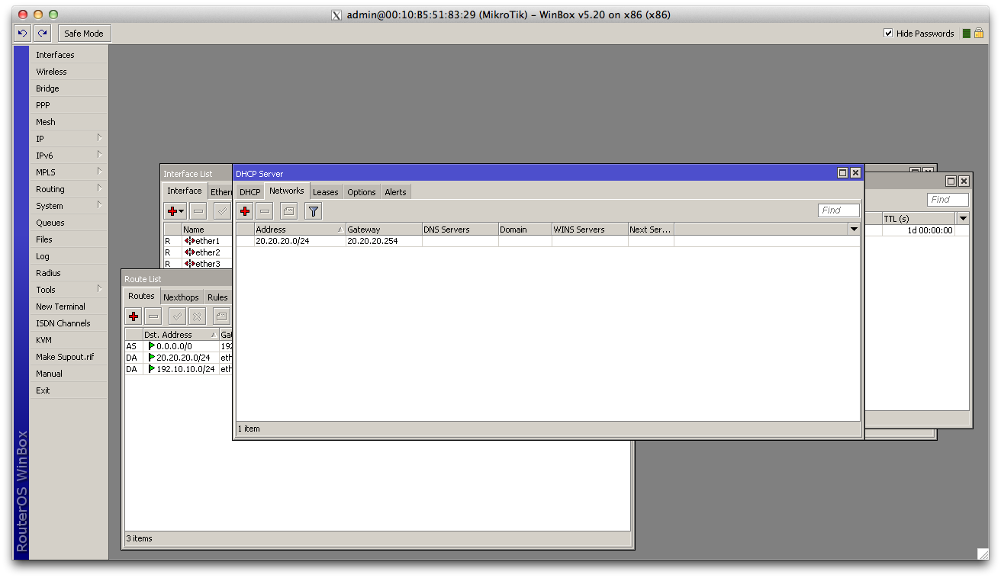Expand the IP submenu in sidebar
The width and height of the screenshot is (1001, 578).
(100, 138)
